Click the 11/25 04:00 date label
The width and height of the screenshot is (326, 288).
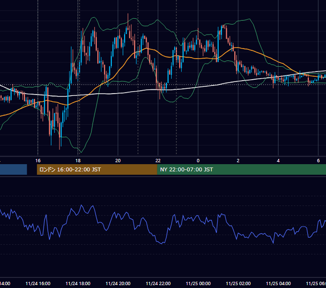tap(279, 284)
